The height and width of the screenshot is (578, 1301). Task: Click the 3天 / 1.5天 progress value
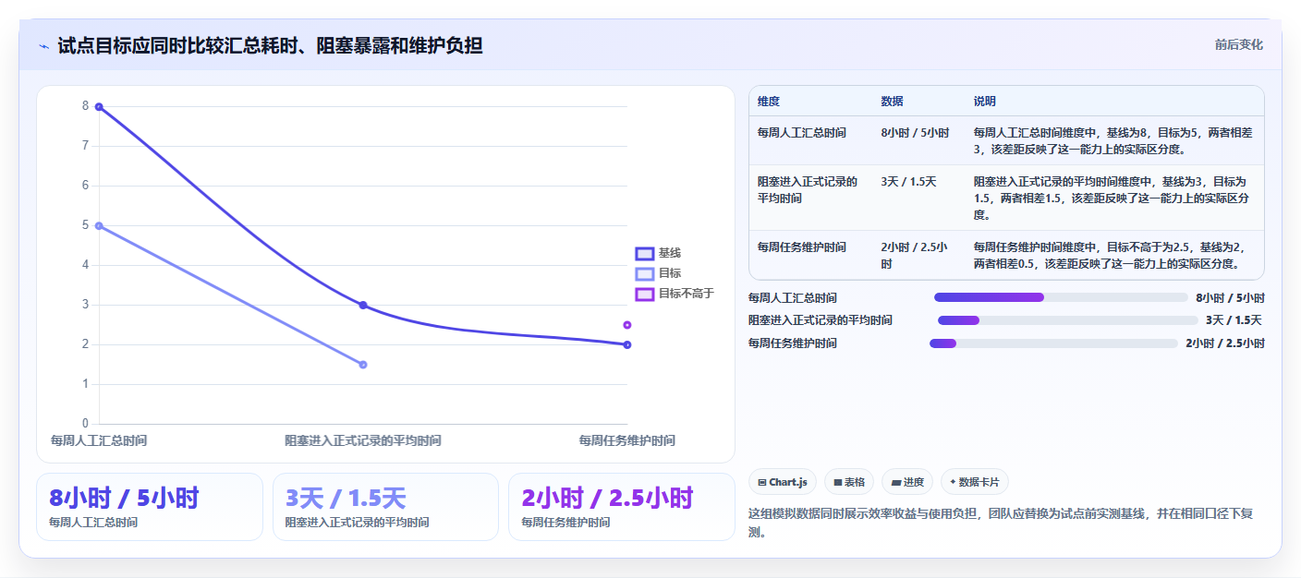click(x=1234, y=320)
